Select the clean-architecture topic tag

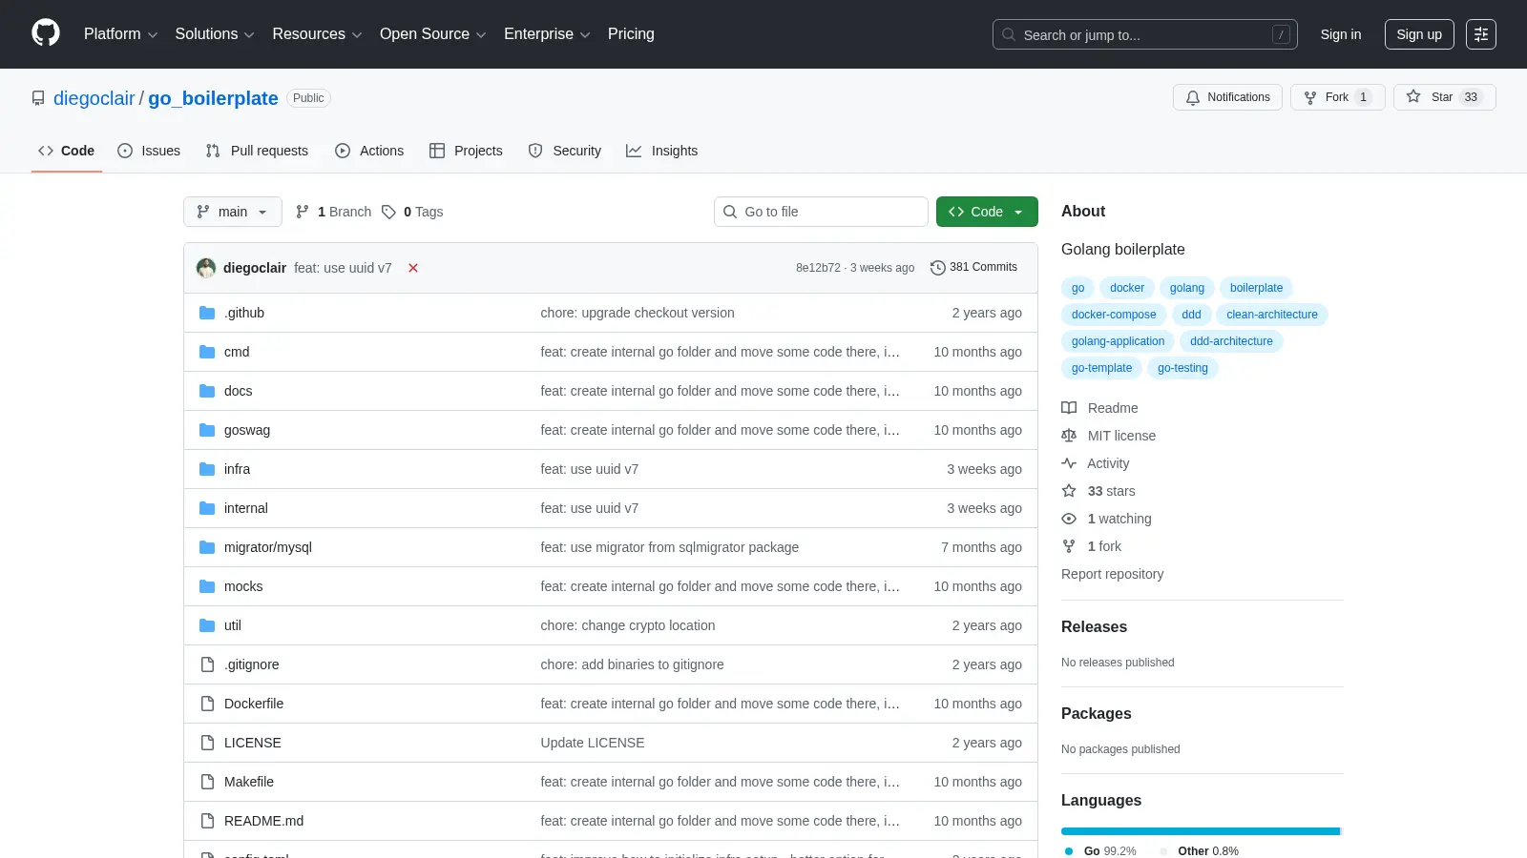tap(1272, 315)
